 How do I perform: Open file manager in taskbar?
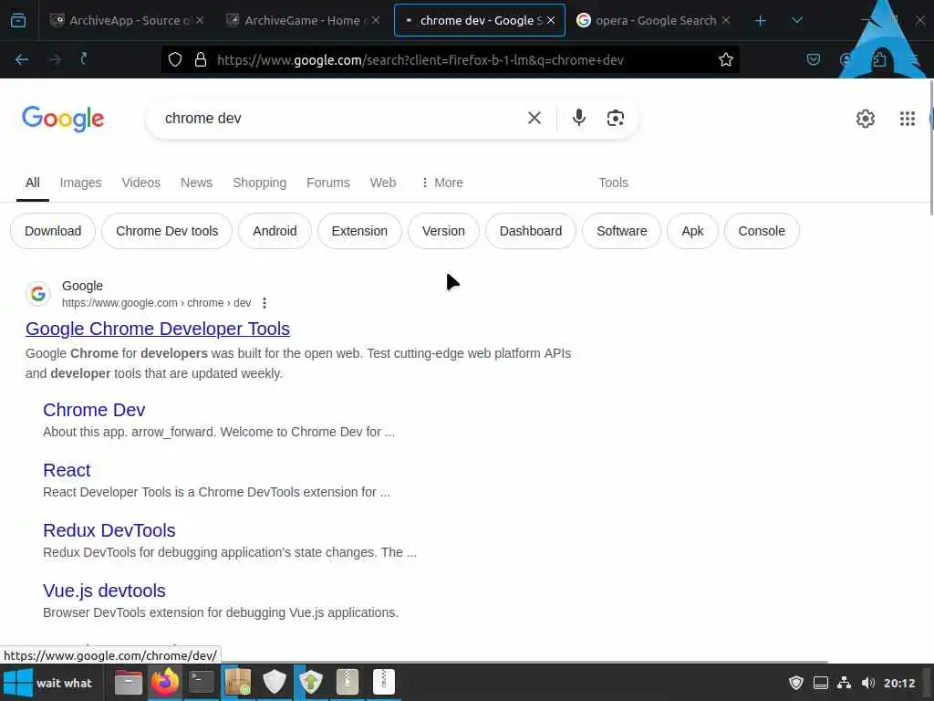click(128, 683)
